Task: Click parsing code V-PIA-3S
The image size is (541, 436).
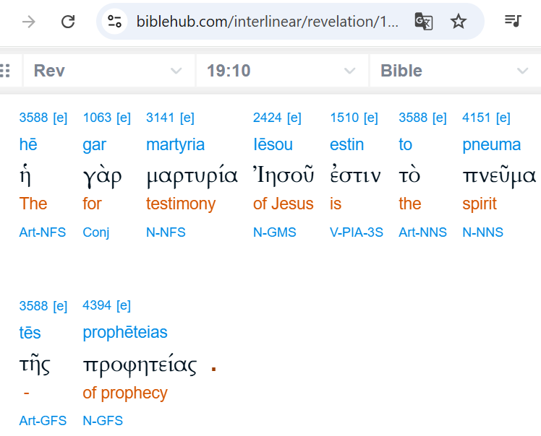Action: coord(357,232)
